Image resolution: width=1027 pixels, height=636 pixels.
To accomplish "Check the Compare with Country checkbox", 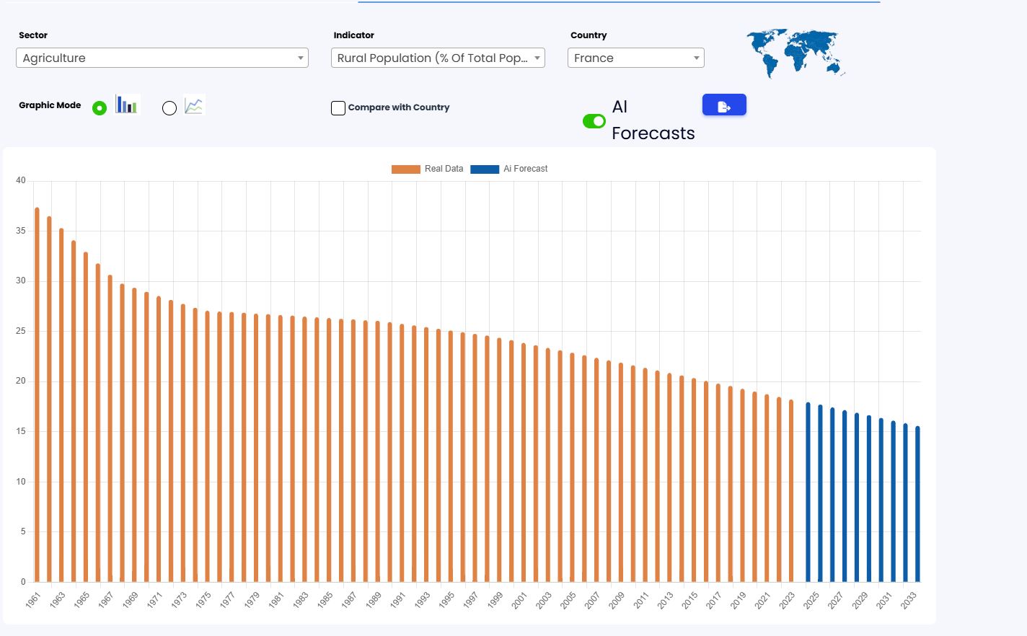I will click(338, 108).
